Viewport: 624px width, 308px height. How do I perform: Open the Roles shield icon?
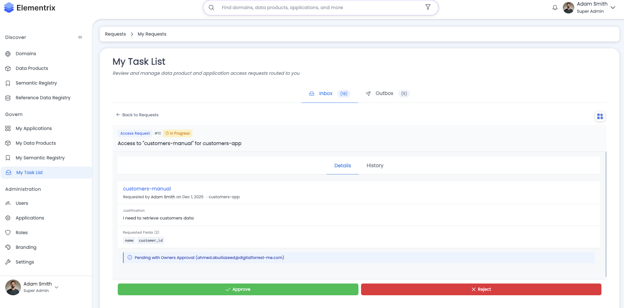click(x=8, y=233)
